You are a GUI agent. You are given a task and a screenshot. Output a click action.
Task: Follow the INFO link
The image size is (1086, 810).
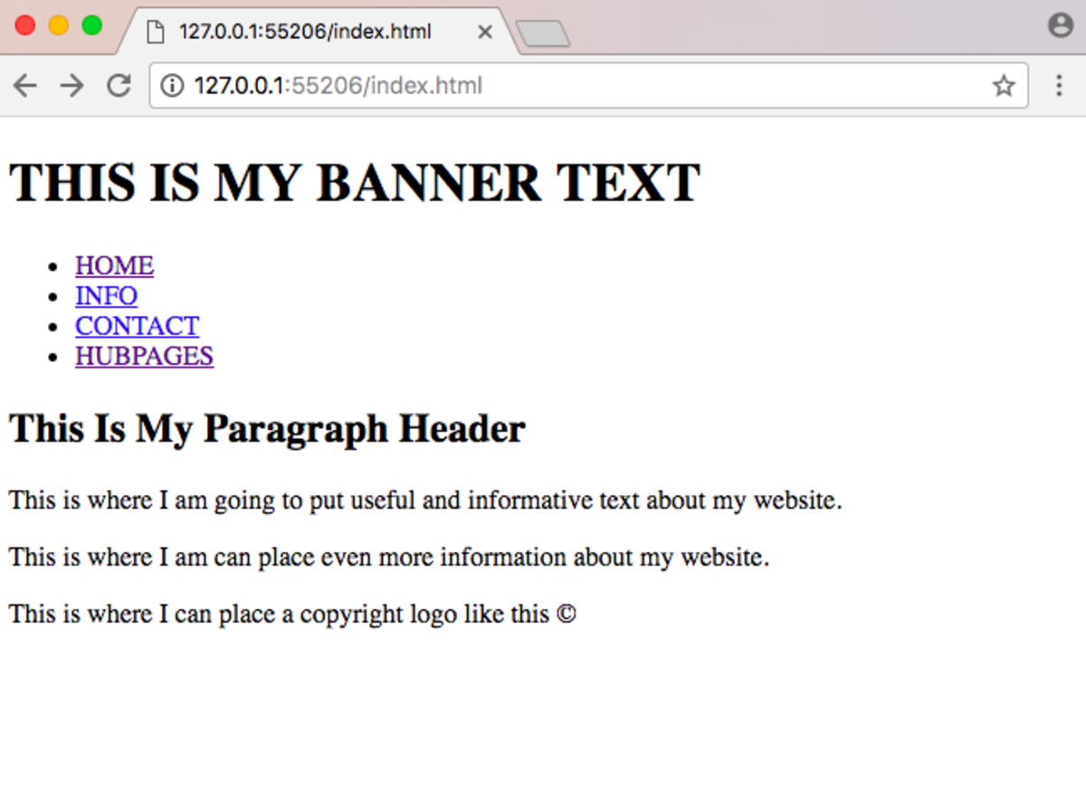coord(106,296)
